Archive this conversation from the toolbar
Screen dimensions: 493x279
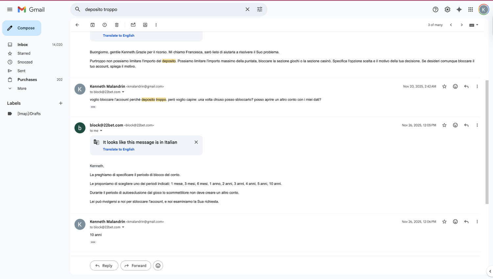[x=93, y=25]
